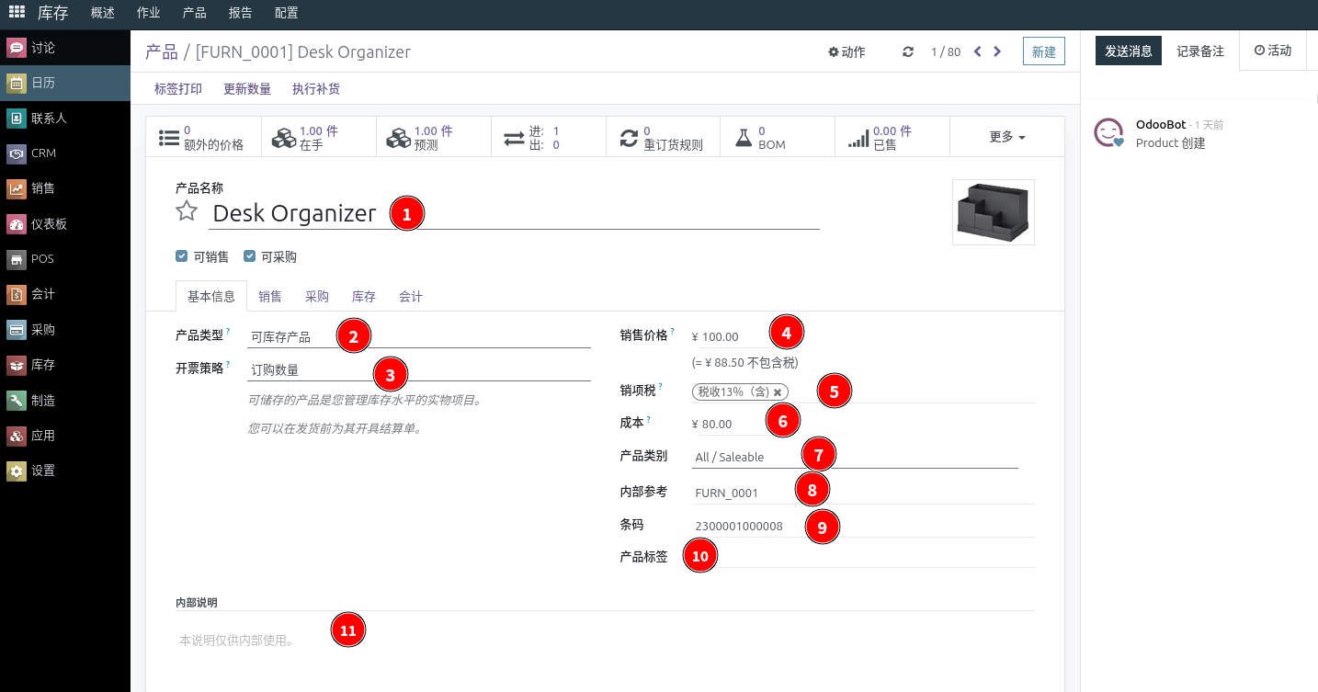Switch to the 销售 tab
This screenshot has height=692, width=1318.
click(x=270, y=296)
